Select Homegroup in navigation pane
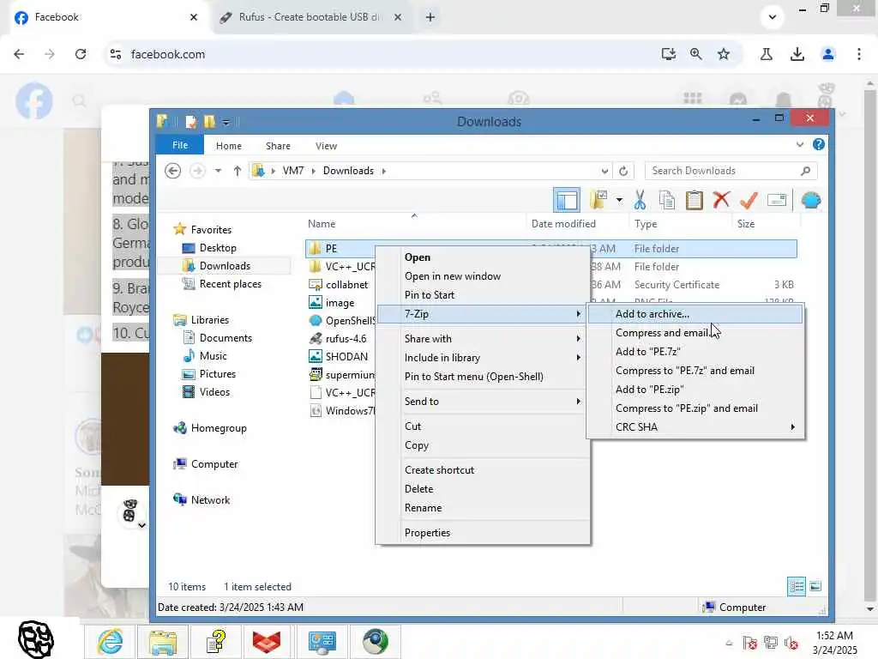 pyautogui.click(x=211, y=428)
